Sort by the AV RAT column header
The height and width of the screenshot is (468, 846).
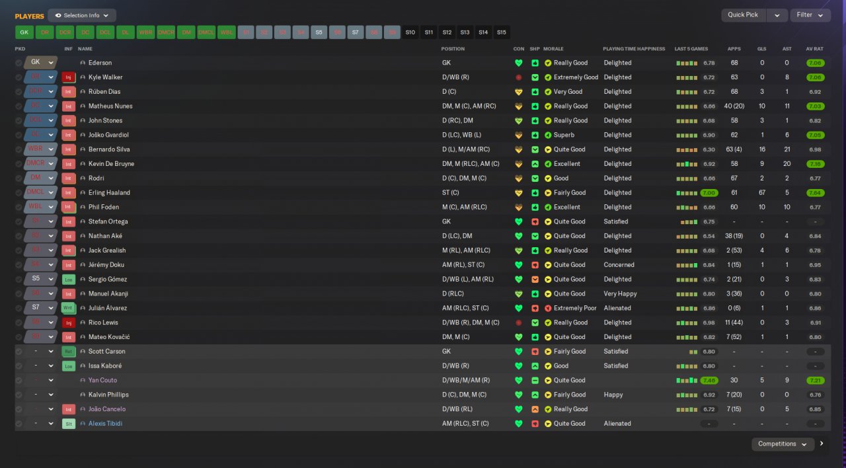click(814, 49)
